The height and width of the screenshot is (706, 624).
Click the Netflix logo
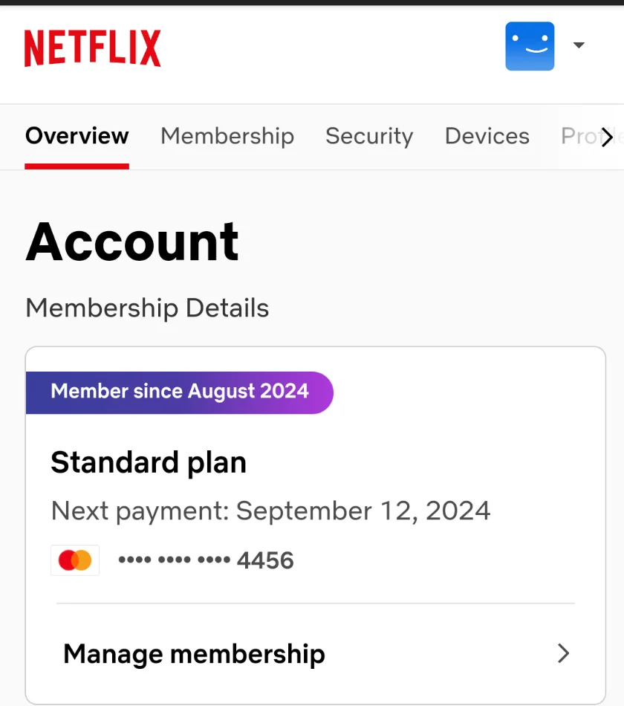pos(92,48)
